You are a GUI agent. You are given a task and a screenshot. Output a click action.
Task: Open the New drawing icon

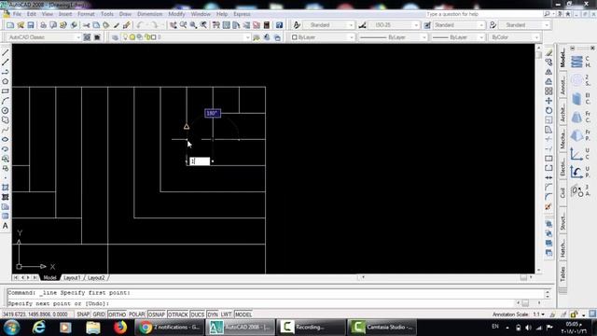coord(10,25)
